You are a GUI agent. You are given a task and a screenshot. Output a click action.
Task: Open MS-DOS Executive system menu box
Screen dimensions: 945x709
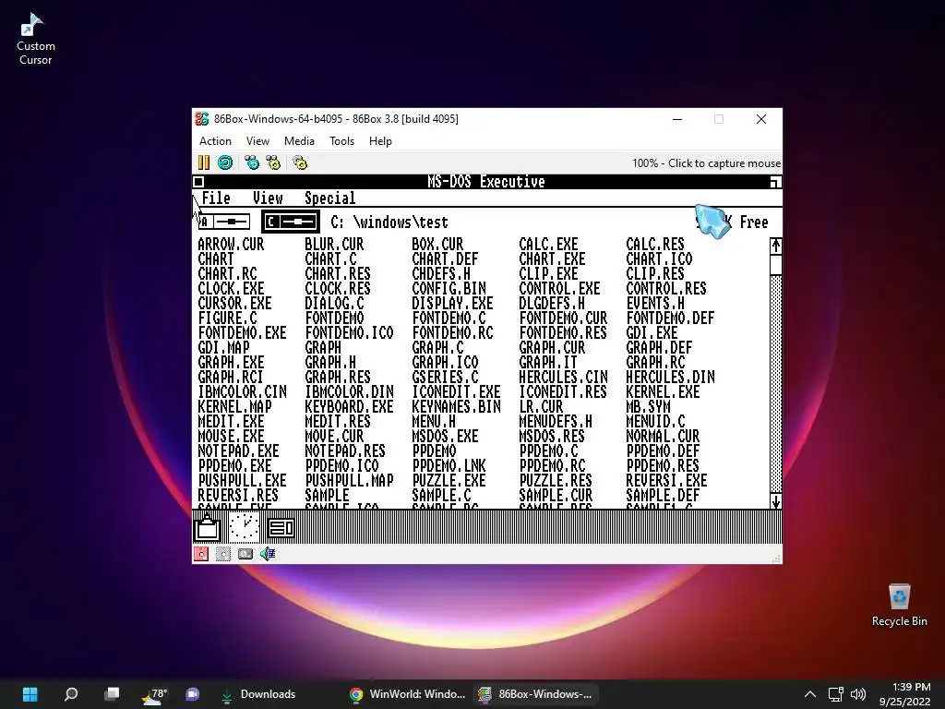(198, 182)
